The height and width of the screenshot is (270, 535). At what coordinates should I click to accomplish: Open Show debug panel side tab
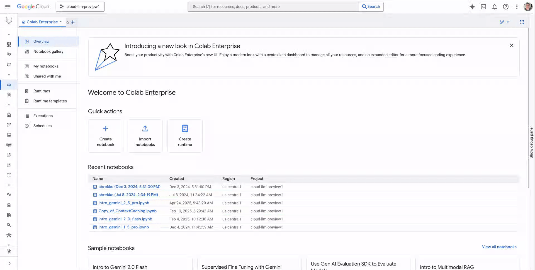coord(531,142)
